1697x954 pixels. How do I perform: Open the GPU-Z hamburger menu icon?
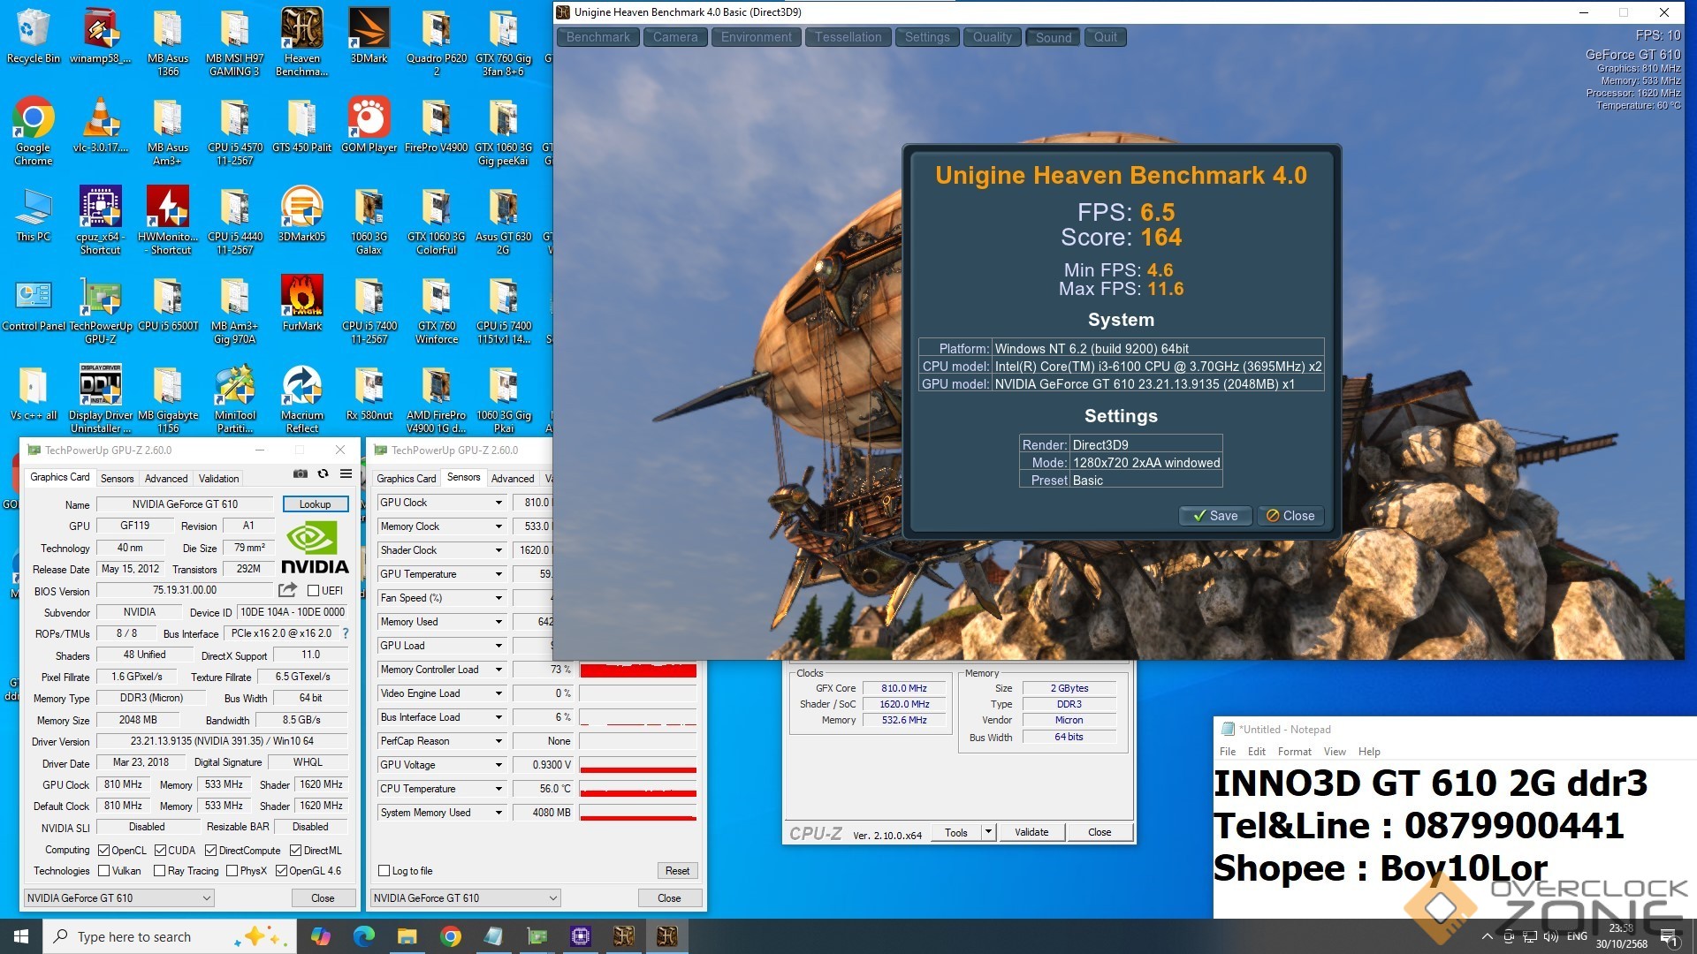346,474
